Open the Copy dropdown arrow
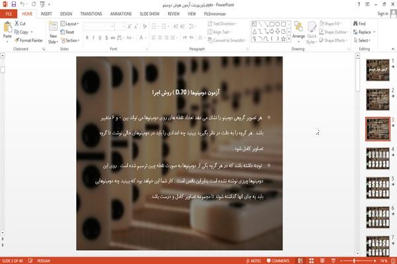This screenshot has height=264, width=397. [32, 32]
